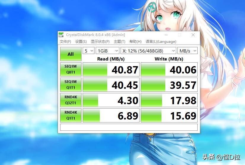This screenshot has width=245, height=165.
Task: Click the 15.69 RND4K Q1T1 write result
Action: pyautogui.click(x=169, y=115)
